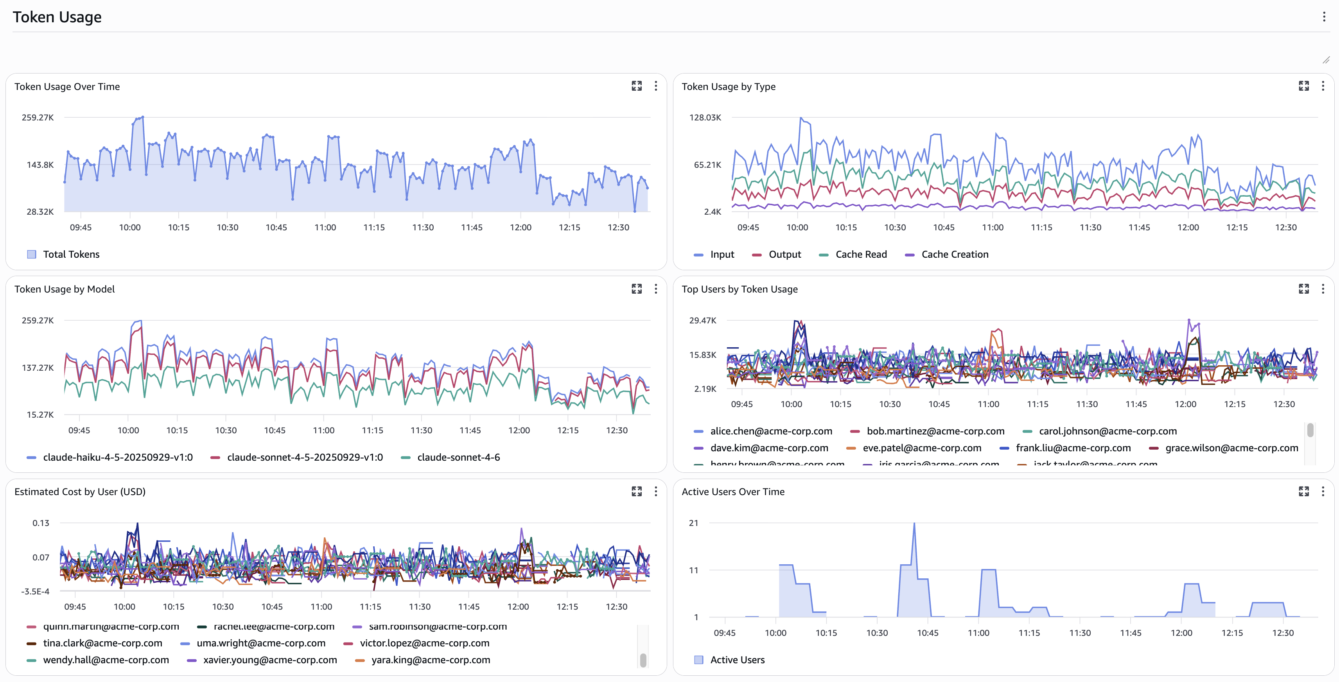1339x682 pixels.
Task: Click the Token Usage page heading
Action: [x=57, y=17]
